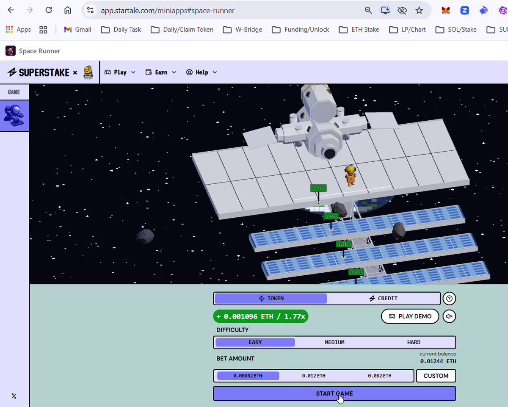Screen dimensions: 508x407
Task: Reload the current page
Action: pos(49,10)
